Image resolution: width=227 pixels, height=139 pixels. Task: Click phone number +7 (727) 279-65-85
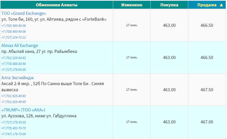tap(14, 70)
